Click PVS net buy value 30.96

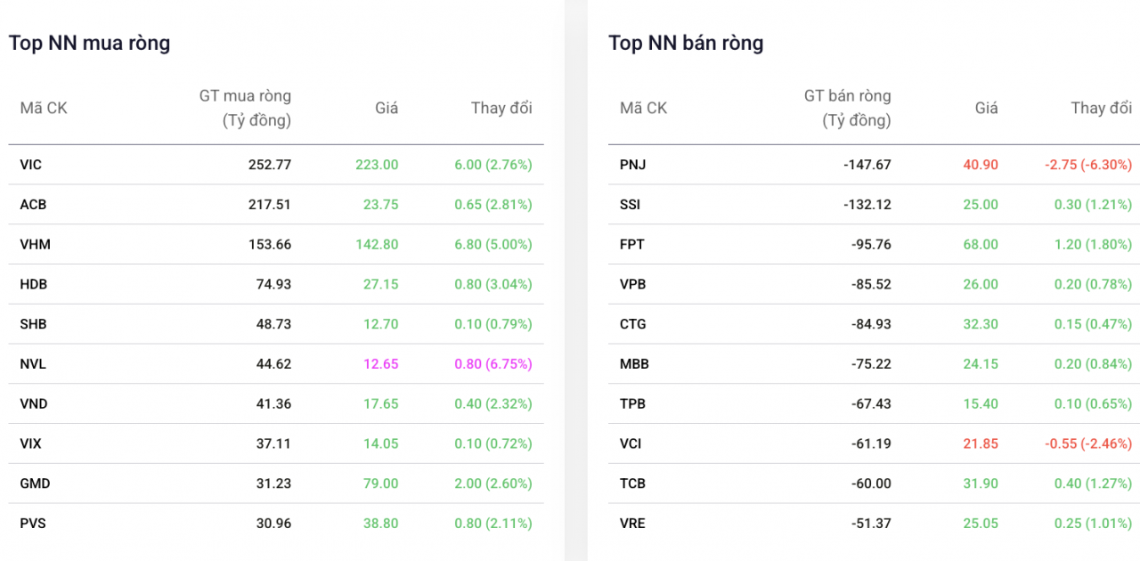tap(273, 524)
